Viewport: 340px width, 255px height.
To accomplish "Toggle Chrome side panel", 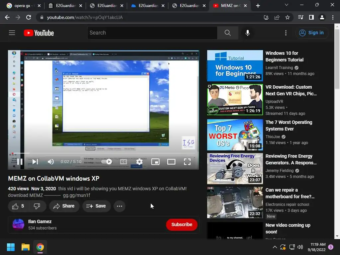I will 311,17.
